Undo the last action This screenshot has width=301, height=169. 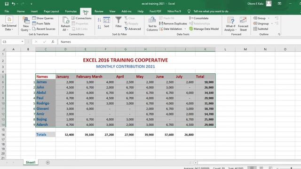[x=13, y=4]
